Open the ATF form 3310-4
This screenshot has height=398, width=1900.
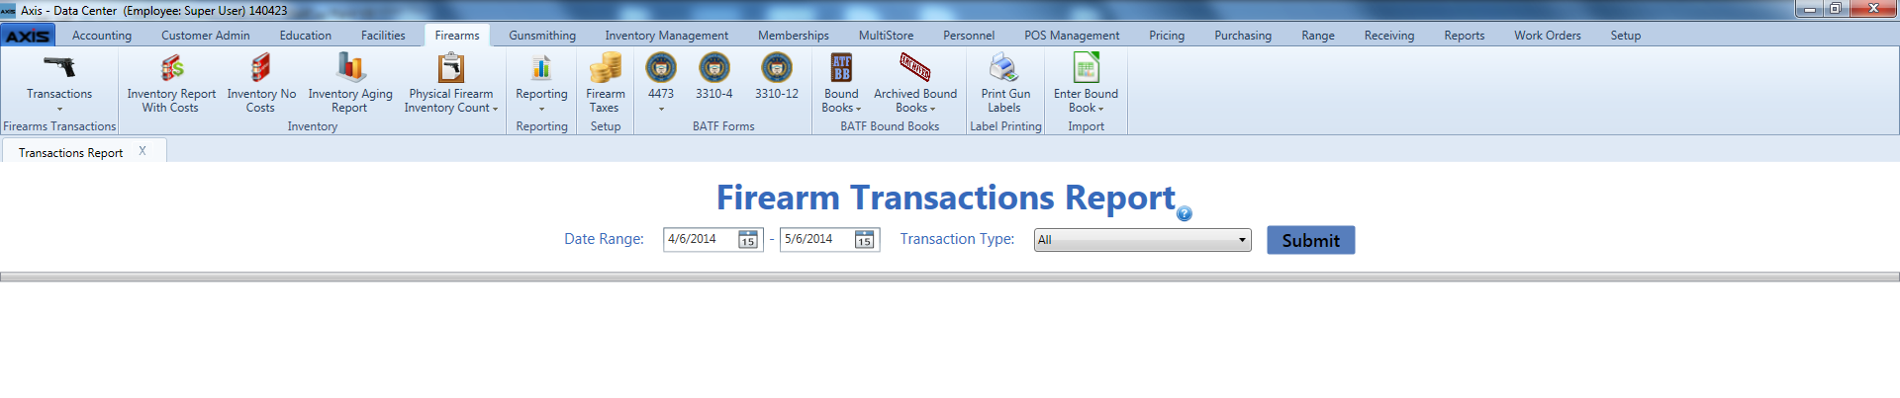click(x=714, y=77)
